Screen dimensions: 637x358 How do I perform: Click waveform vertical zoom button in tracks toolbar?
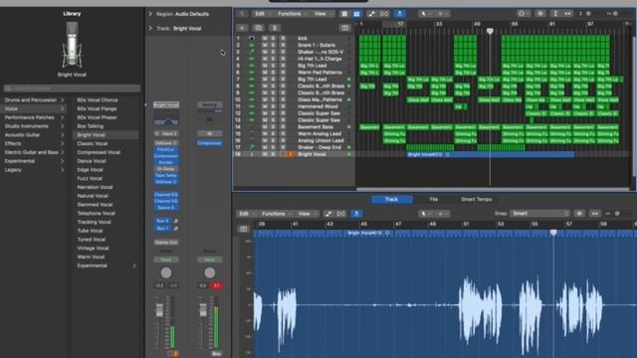pos(555,13)
